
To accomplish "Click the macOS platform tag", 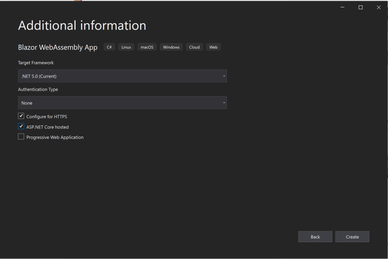I will pyautogui.click(x=147, y=47).
